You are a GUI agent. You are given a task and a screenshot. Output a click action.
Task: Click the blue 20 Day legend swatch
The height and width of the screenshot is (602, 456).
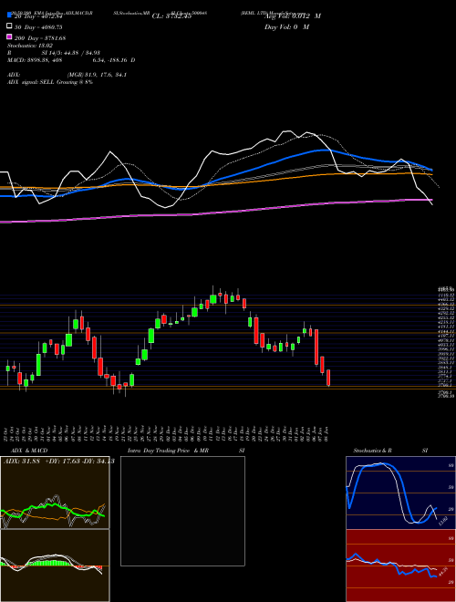click(x=10, y=16)
